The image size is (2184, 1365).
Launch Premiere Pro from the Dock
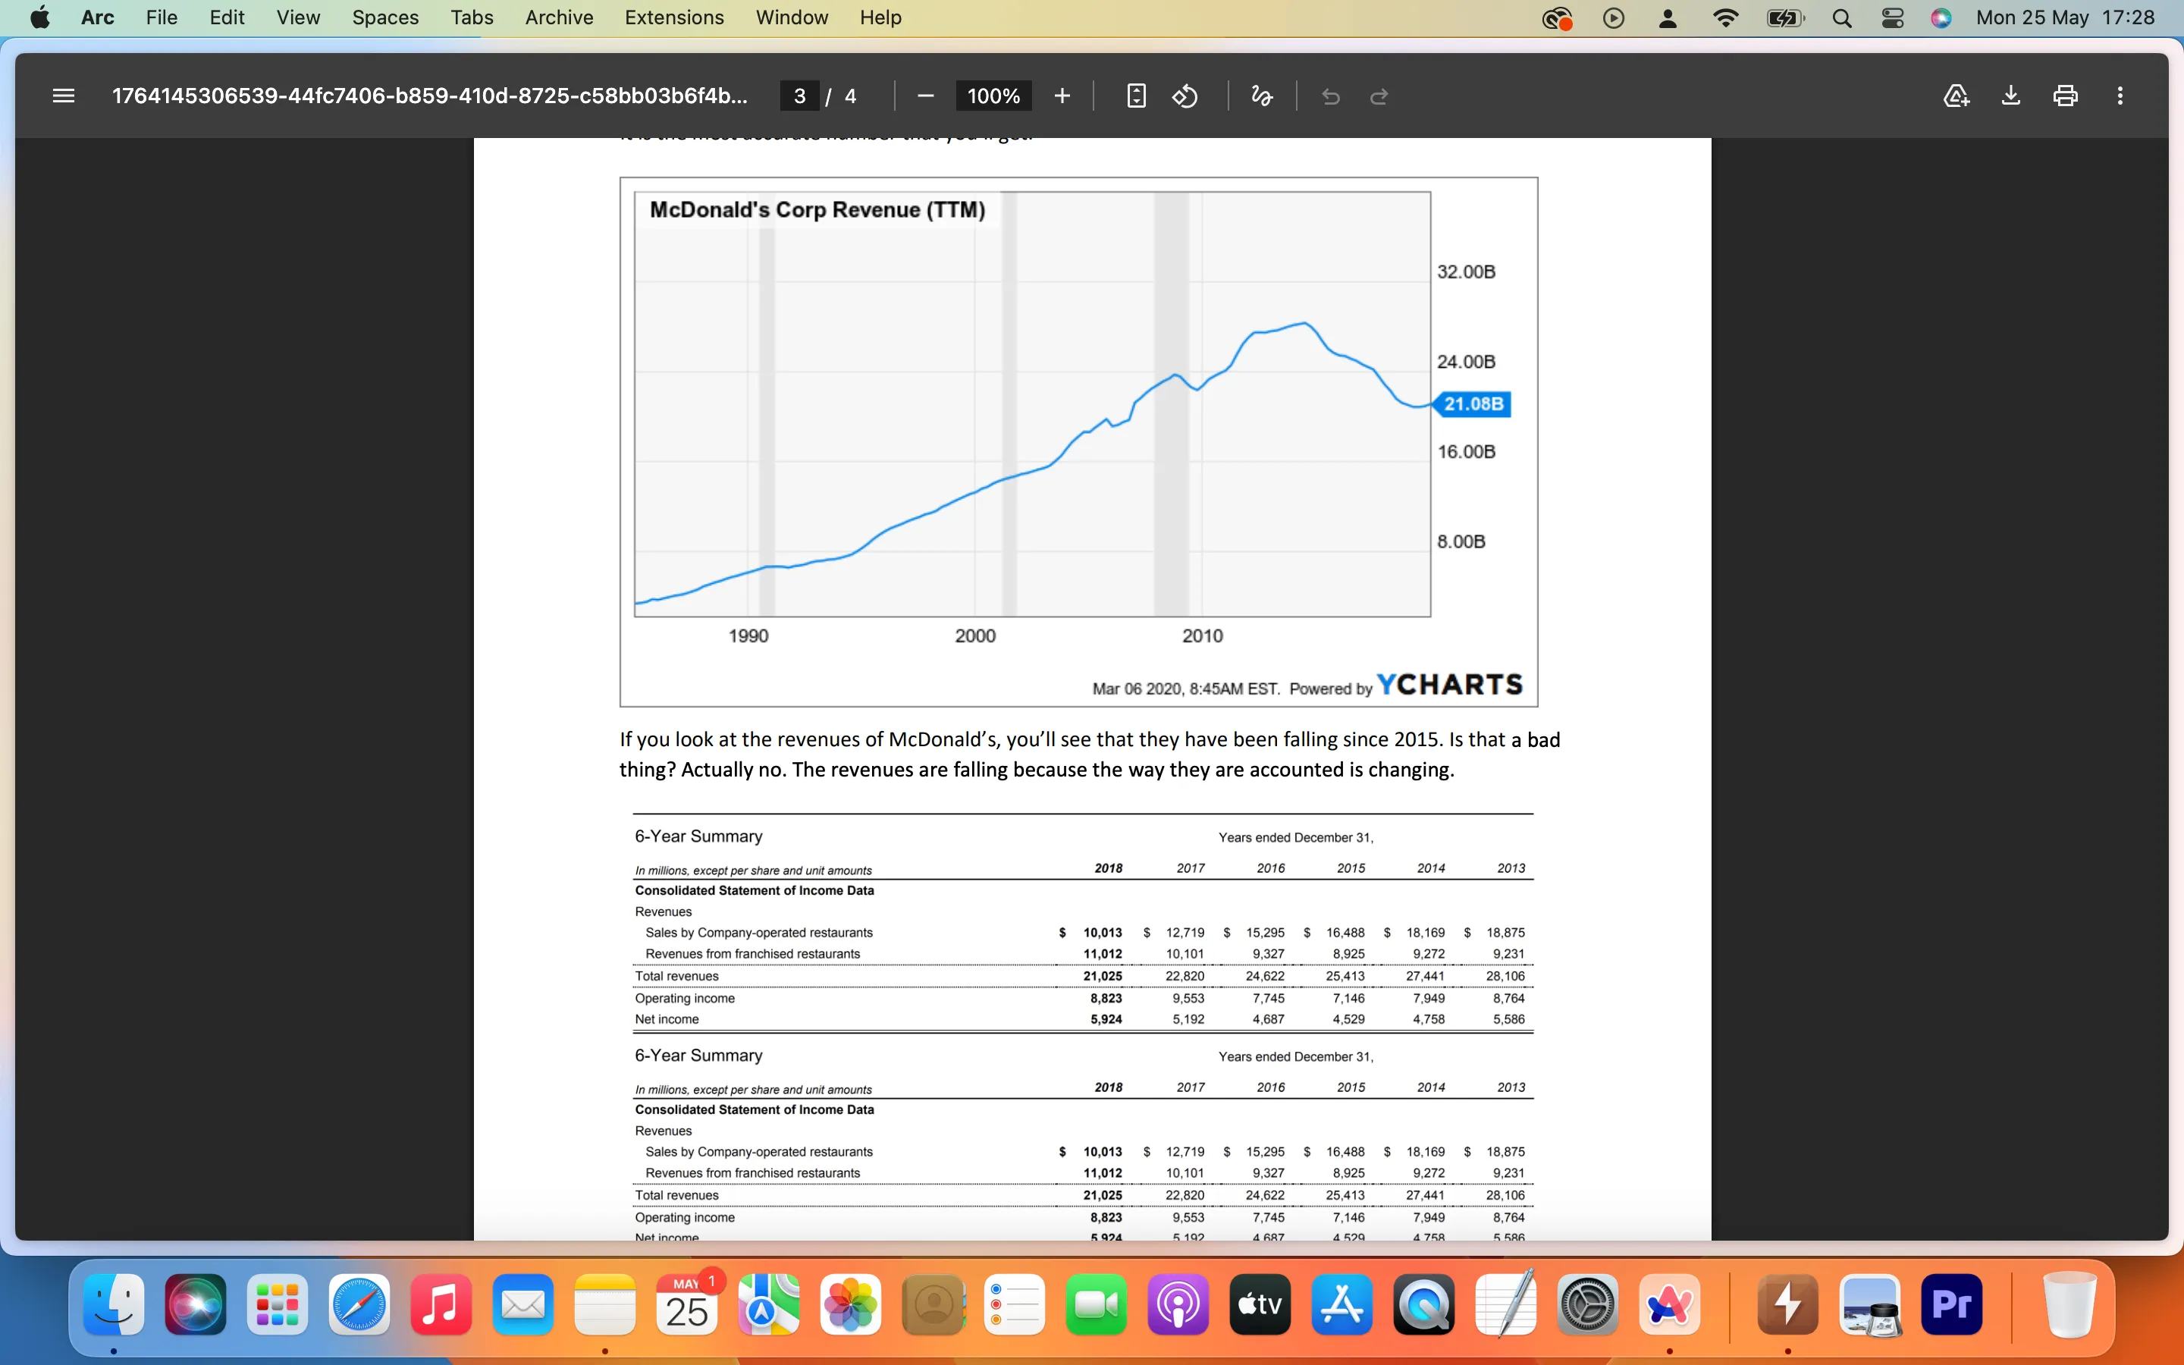point(1952,1304)
